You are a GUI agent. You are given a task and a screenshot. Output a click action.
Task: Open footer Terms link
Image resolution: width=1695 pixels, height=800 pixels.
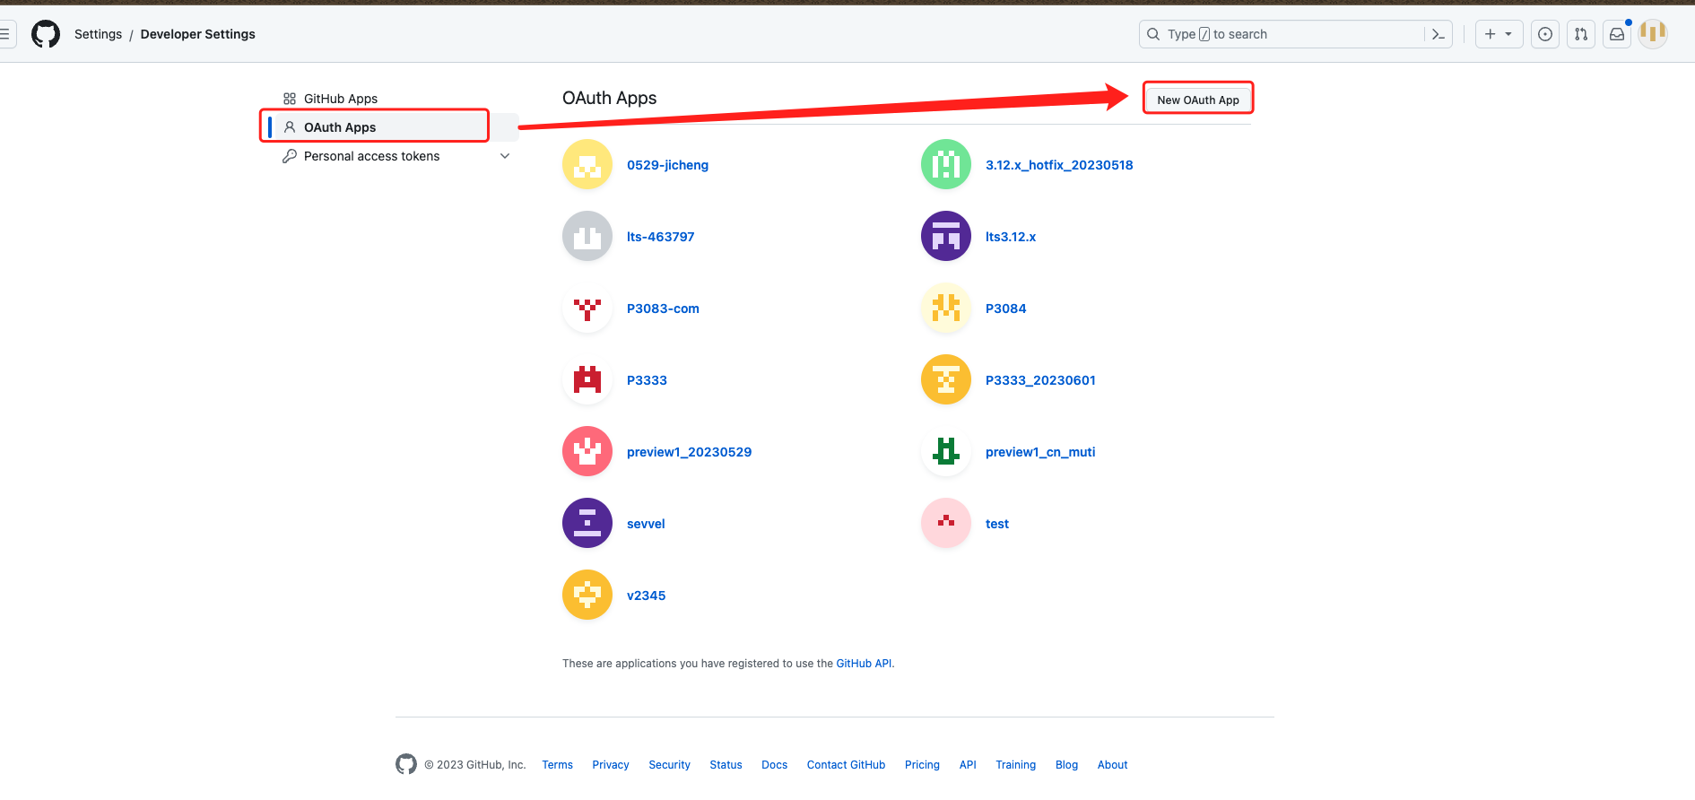click(x=557, y=765)
